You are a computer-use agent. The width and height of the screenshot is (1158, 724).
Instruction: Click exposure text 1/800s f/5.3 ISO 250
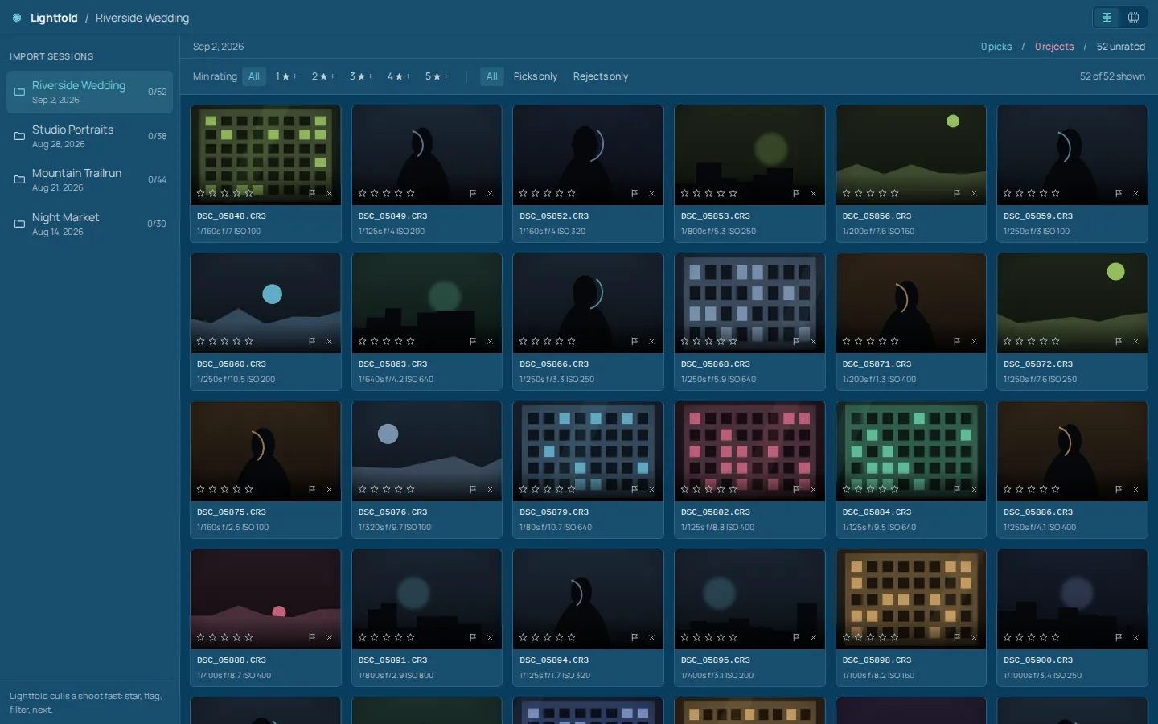[718, 232]
